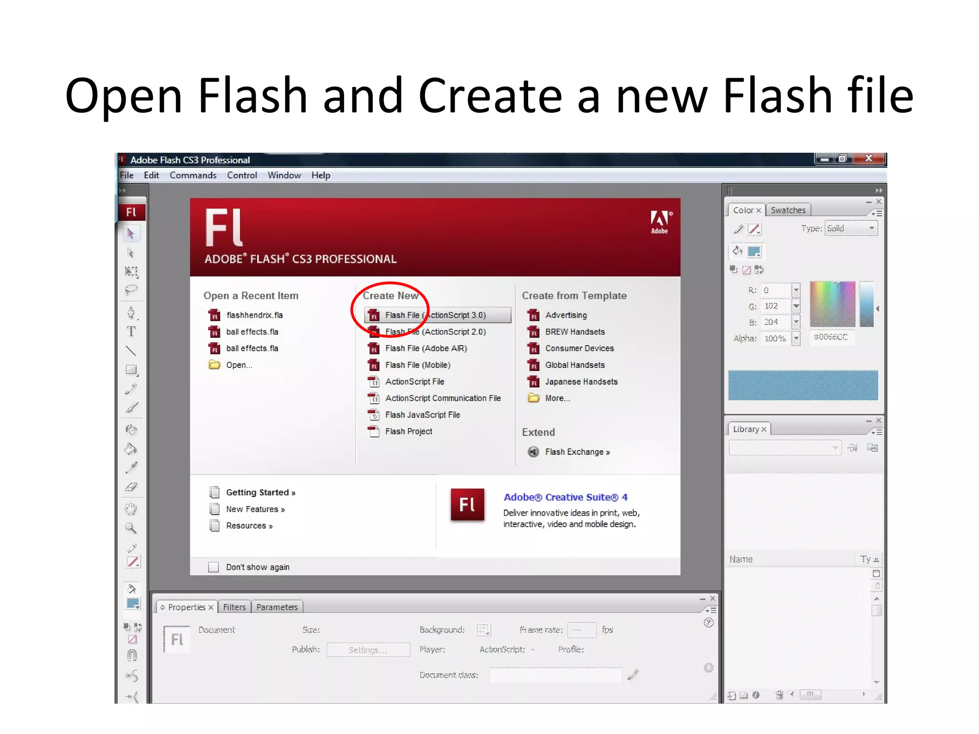The height and width of the screenshot is (734, 979).
Task: Select the Rectangle tool
Action: pos(131,370)
